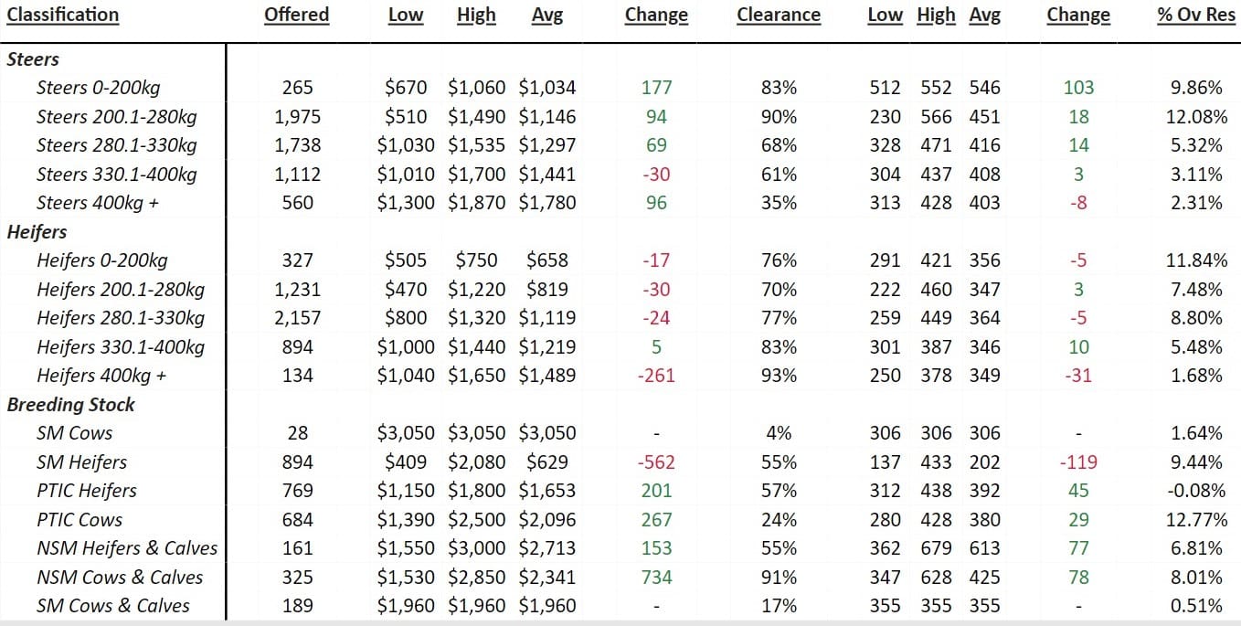1241x626 pixels.
Task: Click the 12.77% over reserve value
Action: [1197, 520]
